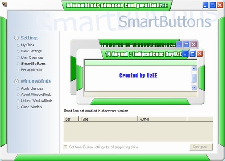
Task: Open About WindowBlinds
Action: (x=36, y=95)
